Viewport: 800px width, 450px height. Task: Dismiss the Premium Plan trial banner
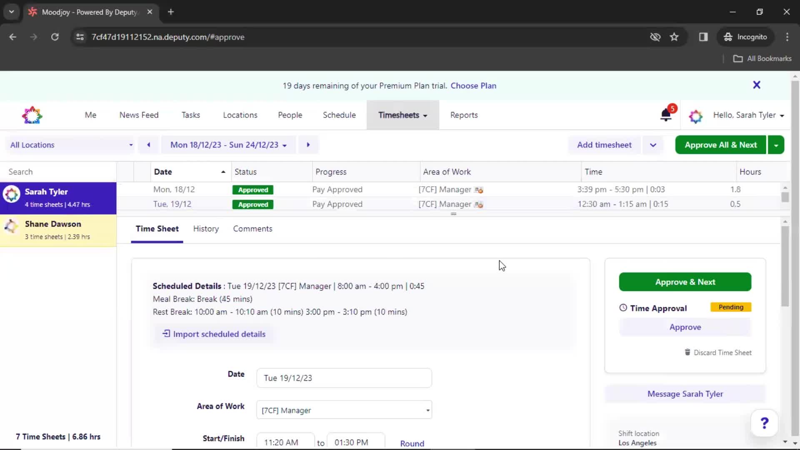[x=756, y=85]
